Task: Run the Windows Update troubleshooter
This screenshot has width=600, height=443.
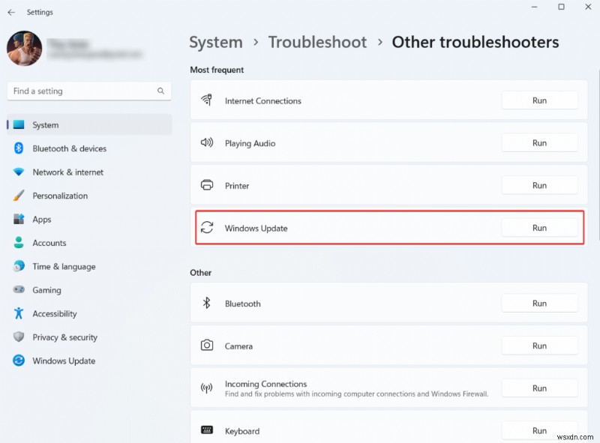Action: (x=539, y=228)
